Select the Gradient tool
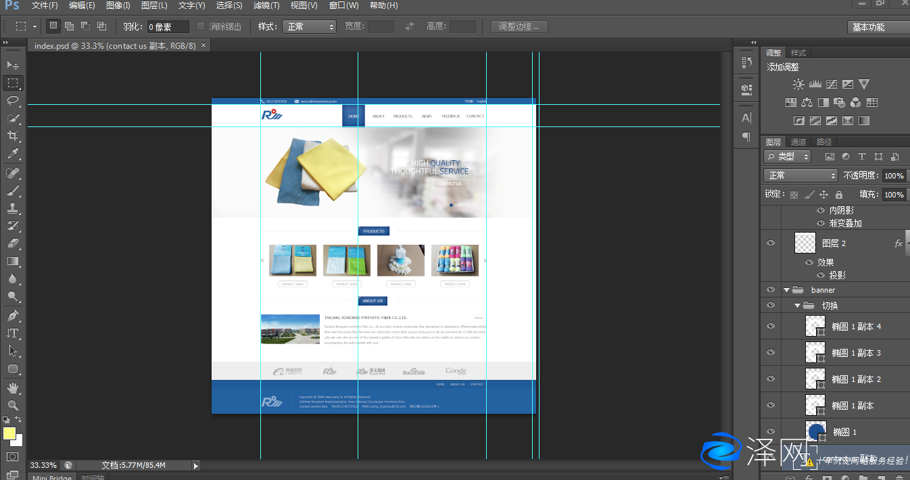 pos(14,262)
